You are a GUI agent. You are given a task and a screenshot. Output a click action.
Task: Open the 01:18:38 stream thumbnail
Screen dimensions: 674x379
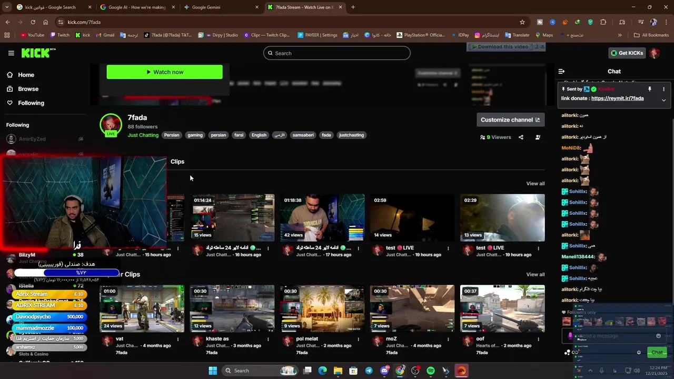tap(322, 218)
